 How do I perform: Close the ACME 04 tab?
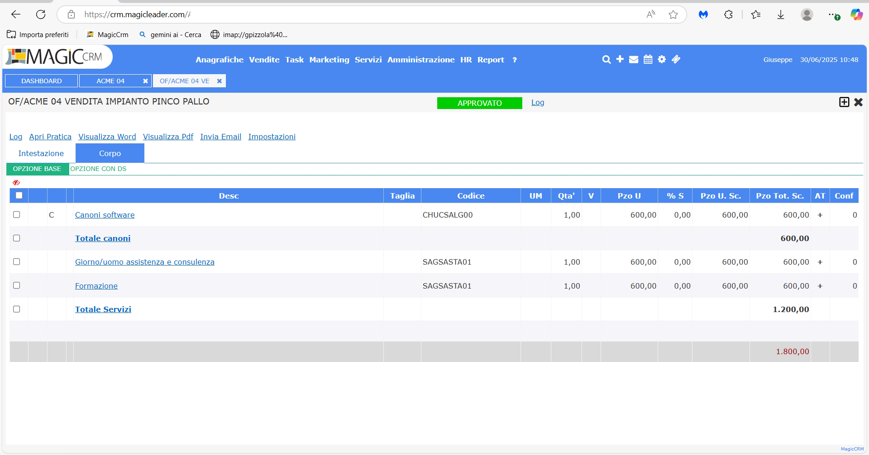point(145,81)
